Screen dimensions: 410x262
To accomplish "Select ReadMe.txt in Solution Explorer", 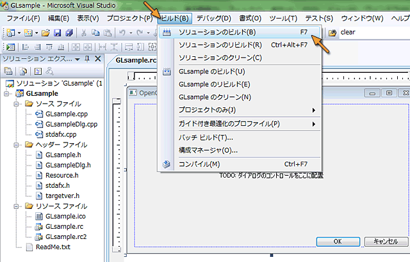I will coord(53,247).
